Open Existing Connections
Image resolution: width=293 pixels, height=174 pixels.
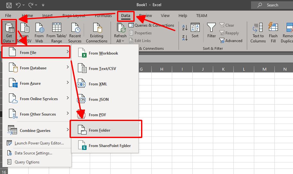coord(96,33)
